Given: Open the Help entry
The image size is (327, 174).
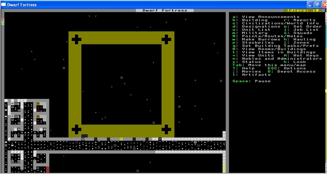Looking at the screenshot, I should click(244, 68).
